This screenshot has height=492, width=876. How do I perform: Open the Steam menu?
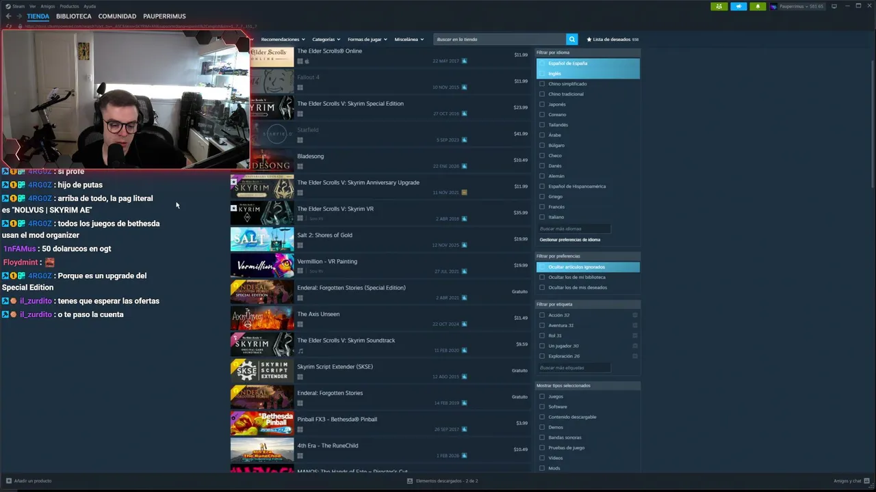[18, 6]
